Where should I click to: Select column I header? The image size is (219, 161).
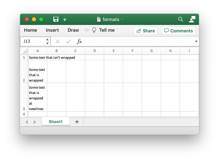click(x=189, y=51)
